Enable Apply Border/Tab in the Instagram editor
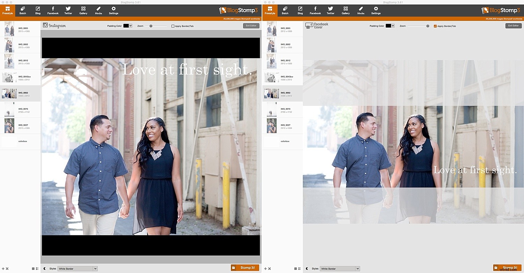The image size is (524, 273). click(173, 25)
